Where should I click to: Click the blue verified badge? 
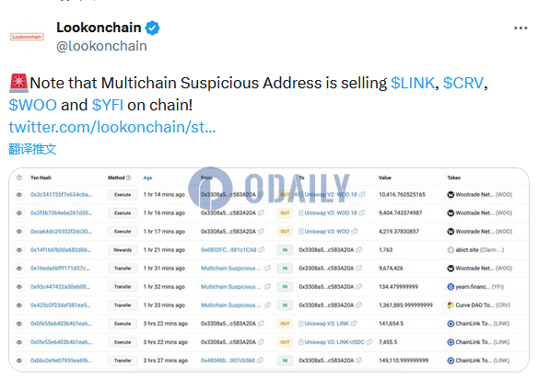pyautogui.click(x=152, y=29)
